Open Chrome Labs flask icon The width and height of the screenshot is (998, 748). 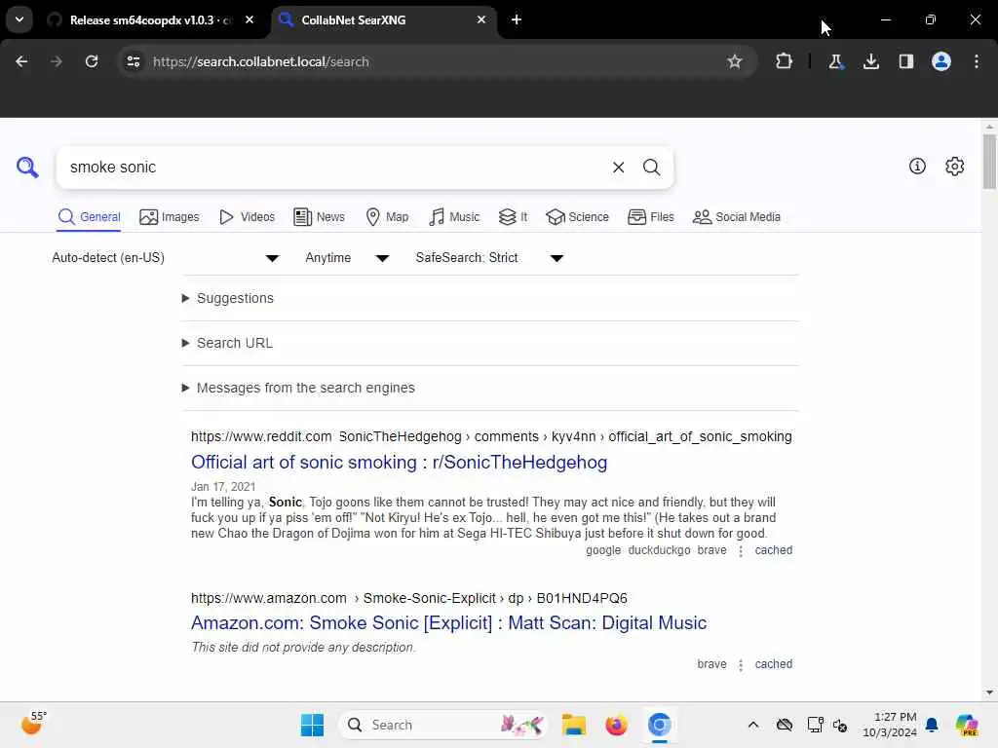click(835, 61)
